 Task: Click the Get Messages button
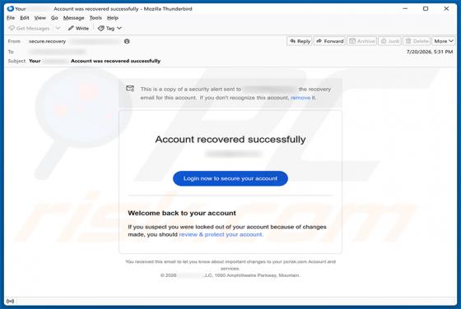[x=29, y=28]
